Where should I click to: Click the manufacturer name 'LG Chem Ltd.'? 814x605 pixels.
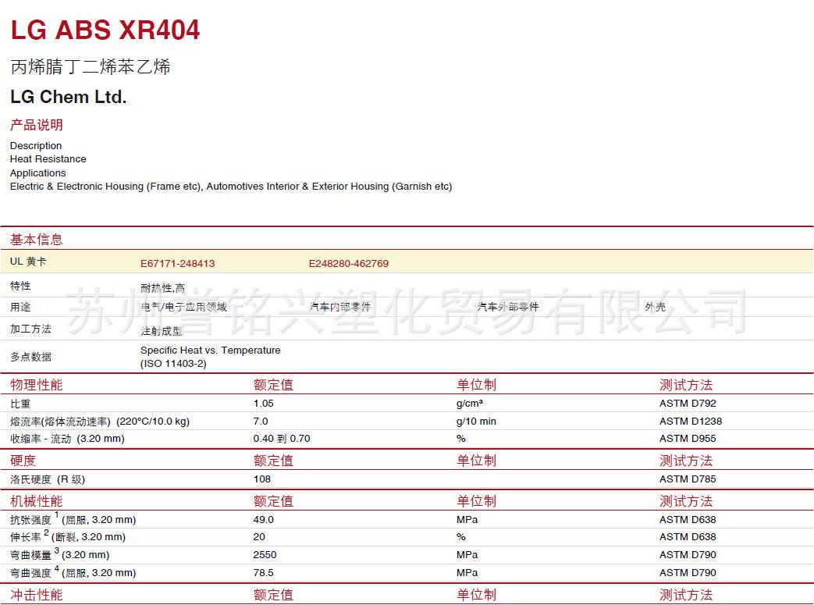click(69, 97)
